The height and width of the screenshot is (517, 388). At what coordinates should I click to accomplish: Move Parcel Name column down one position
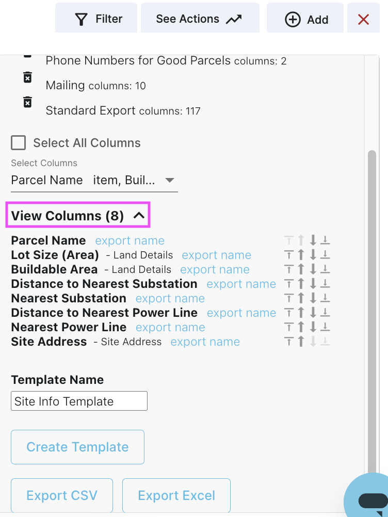[x=314, y=240]
